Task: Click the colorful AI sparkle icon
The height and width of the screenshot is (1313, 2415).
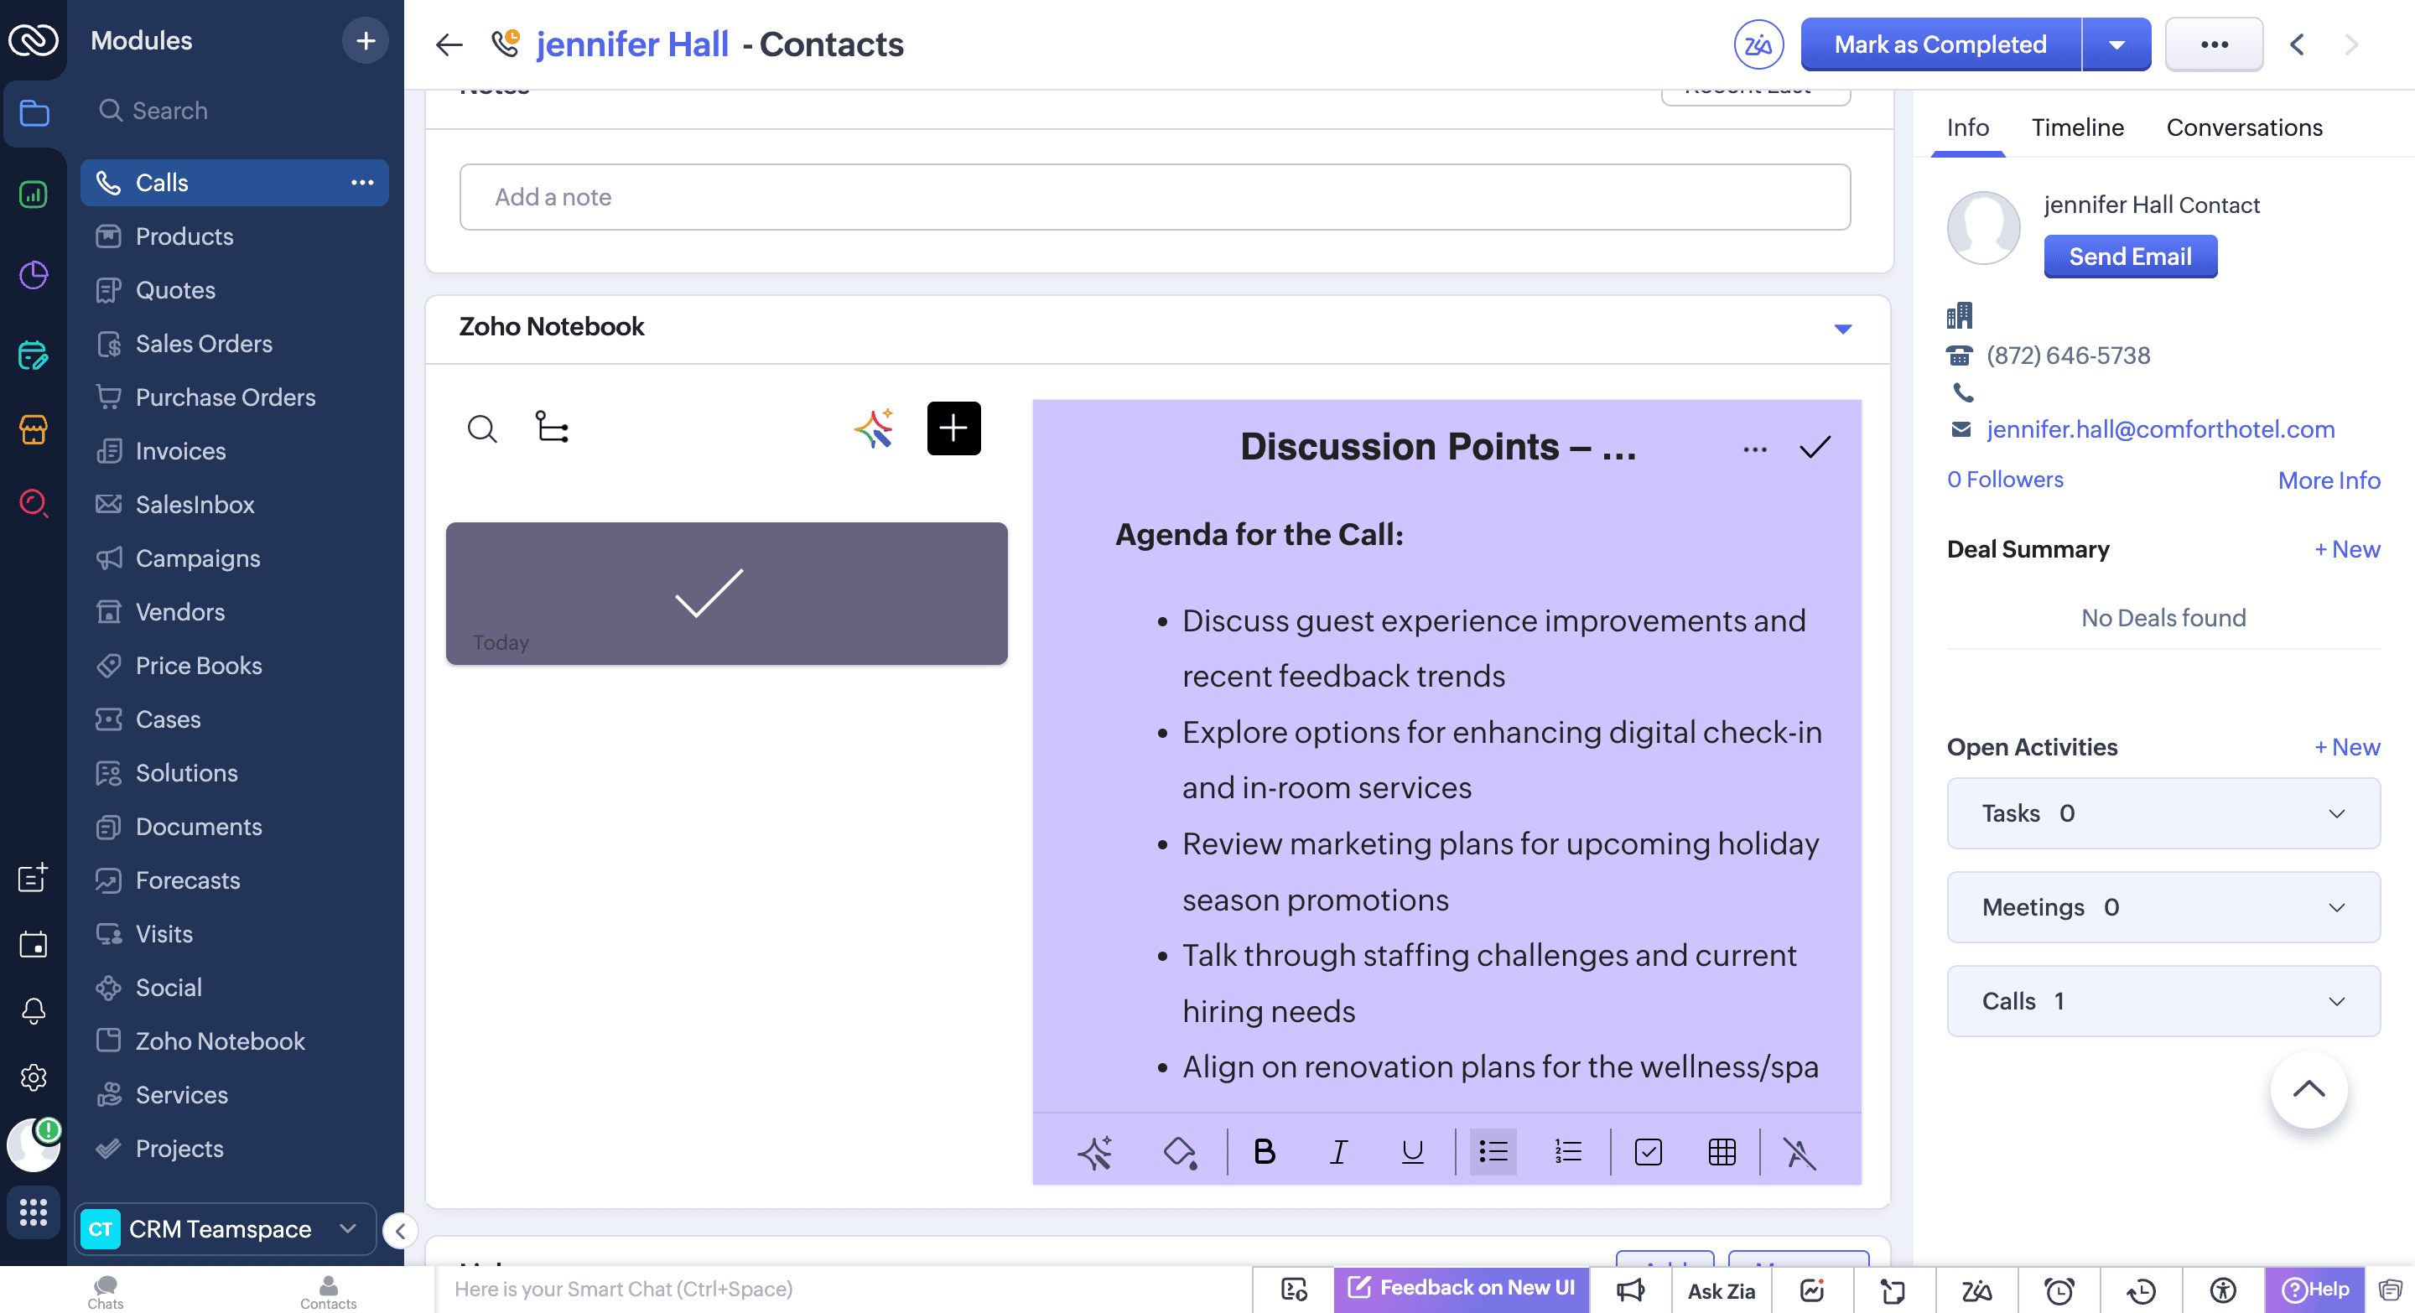Action: (874, 428)
